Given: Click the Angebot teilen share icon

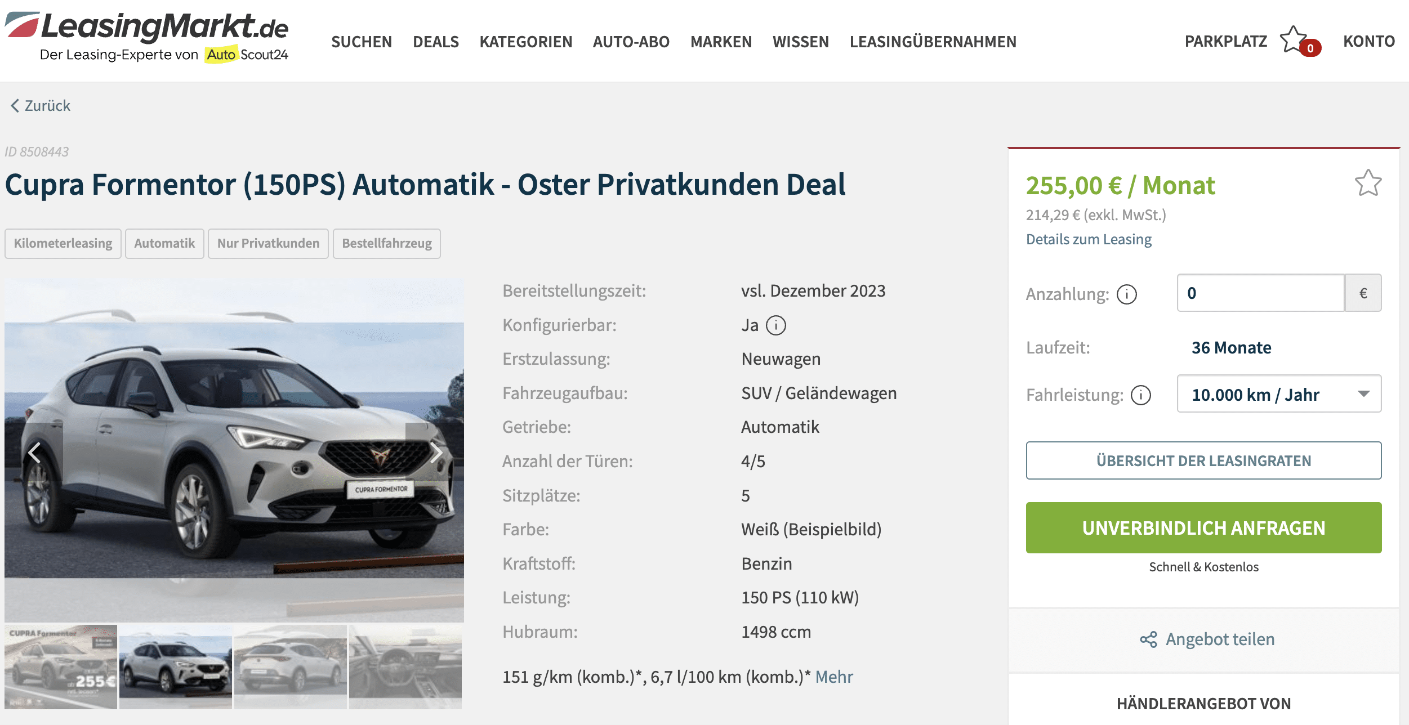Looking at the screenshot, I should (1148, 639).
